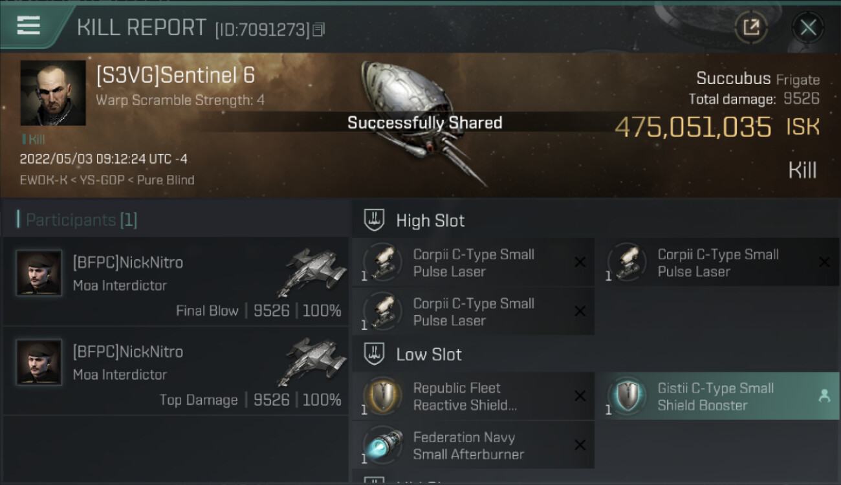The height and width of the screenshot is (485, 841).
Task: Select first Corpii C-Type Small Pulse Laser icon
Action: tap(382, 262)
